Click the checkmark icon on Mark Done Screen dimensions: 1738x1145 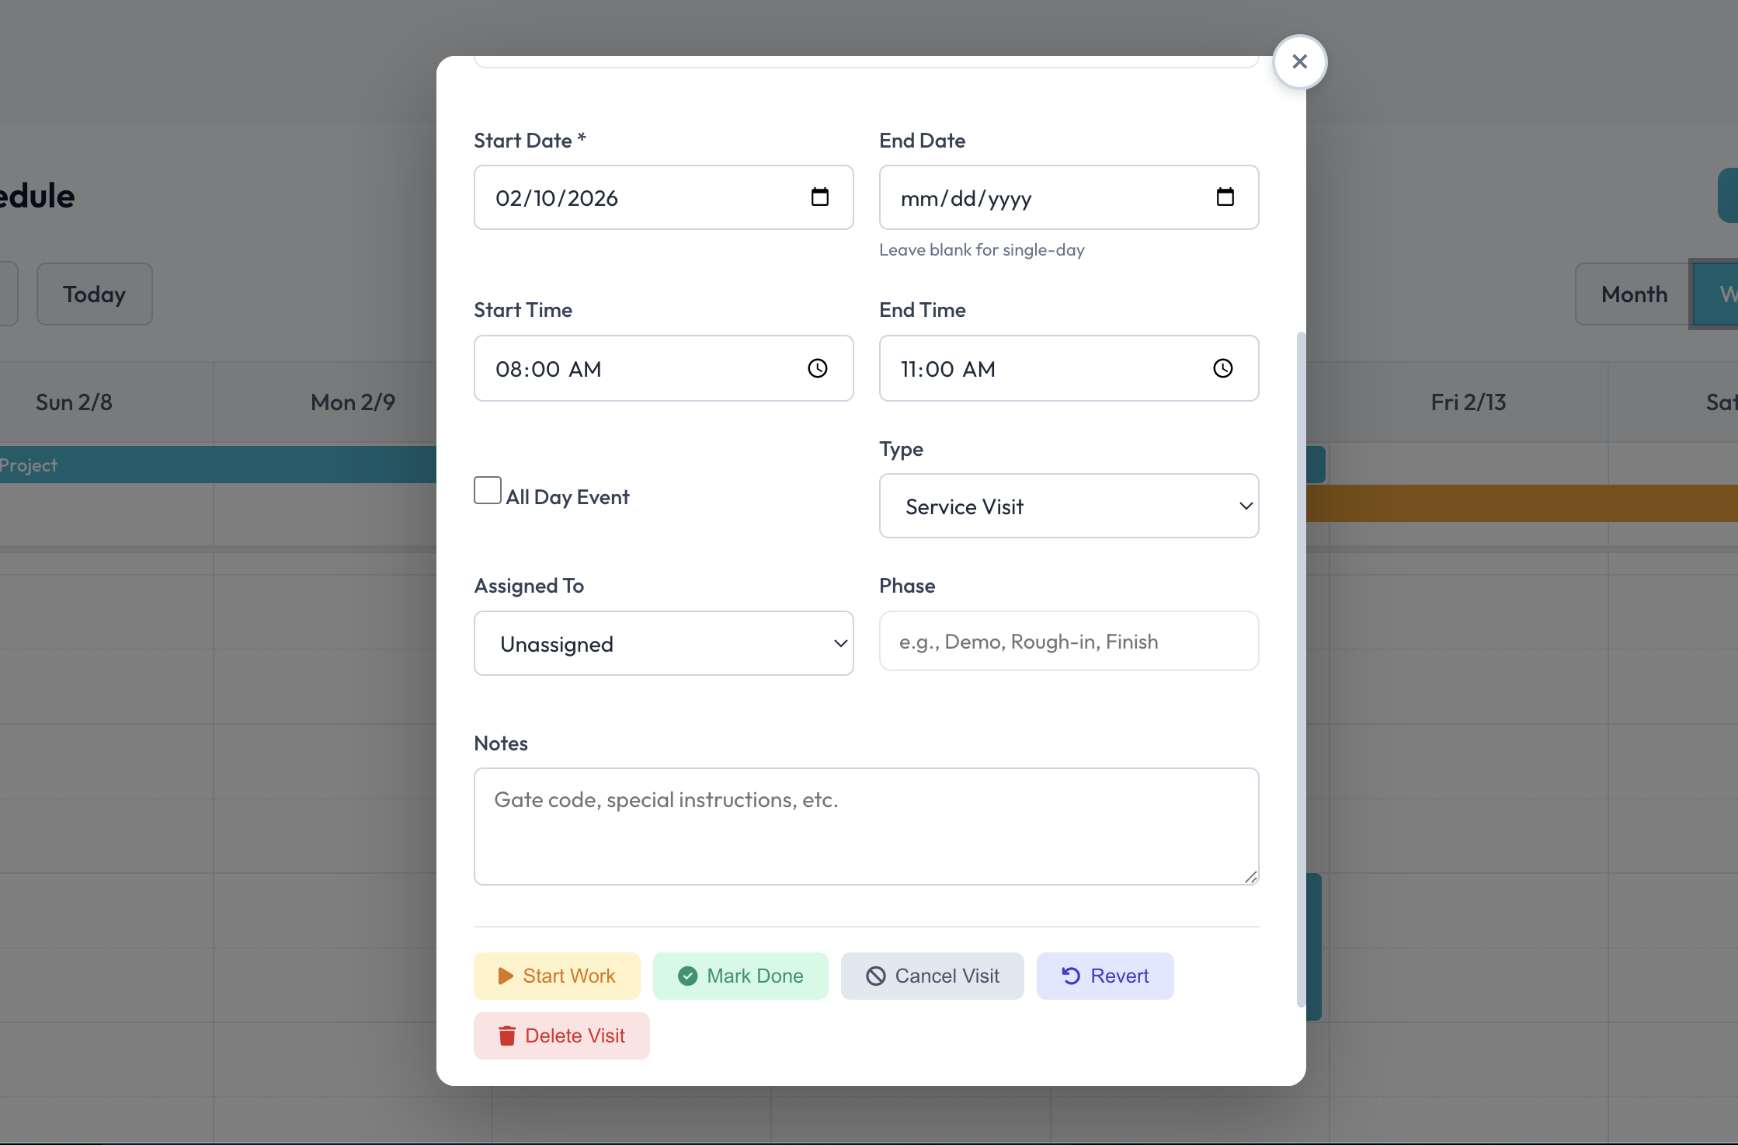coord(688,976)
